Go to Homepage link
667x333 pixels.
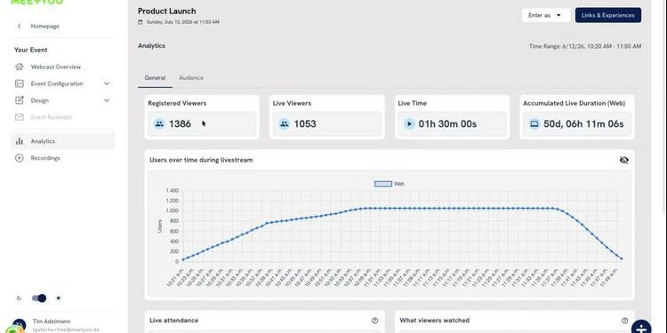pyautogui.click(x=44, y=27)
